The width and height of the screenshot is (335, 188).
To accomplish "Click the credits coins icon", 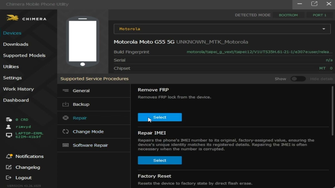I will [x=9, y=120].
